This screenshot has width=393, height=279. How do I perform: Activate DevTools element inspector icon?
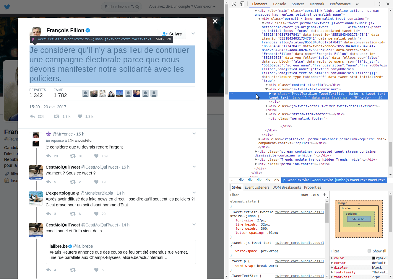pyautogui.click(x=234, y=4)
